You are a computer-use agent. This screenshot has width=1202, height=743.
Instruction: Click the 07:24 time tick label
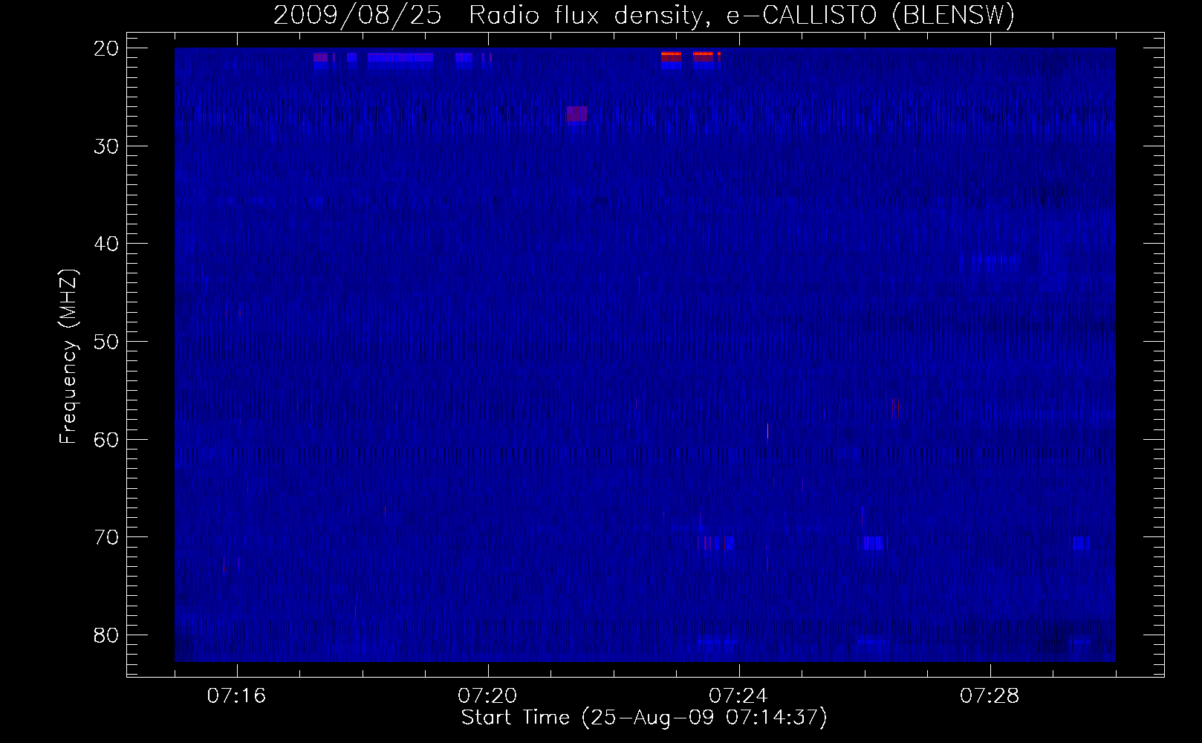tap(739, 696)
